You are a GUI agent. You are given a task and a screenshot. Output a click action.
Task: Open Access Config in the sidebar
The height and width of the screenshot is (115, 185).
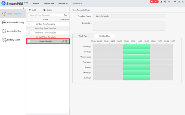(x=13, y=31)
